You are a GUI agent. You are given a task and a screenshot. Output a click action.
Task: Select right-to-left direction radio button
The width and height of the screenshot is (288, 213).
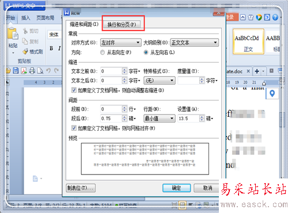pyautogui.click(x=103, y=52)
